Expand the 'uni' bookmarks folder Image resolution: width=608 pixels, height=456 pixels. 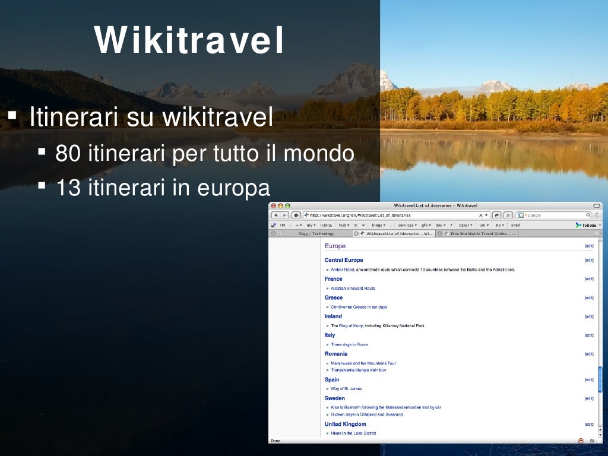coord(483,225)
